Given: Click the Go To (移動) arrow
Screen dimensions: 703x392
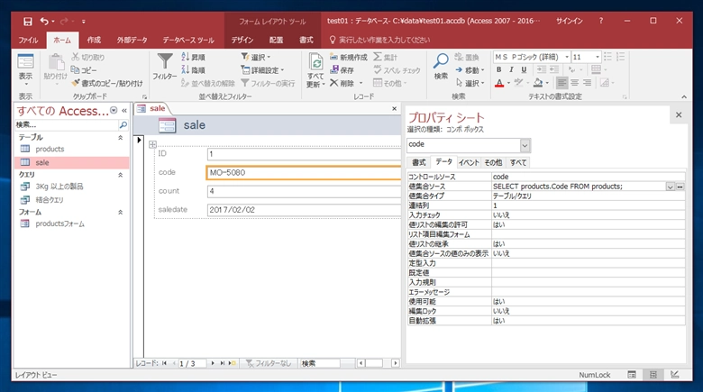Looking at the screenshot, I should tap(459, 69).
